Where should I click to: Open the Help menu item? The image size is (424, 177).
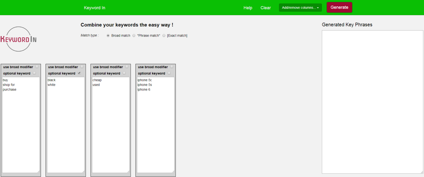[248, 8]
